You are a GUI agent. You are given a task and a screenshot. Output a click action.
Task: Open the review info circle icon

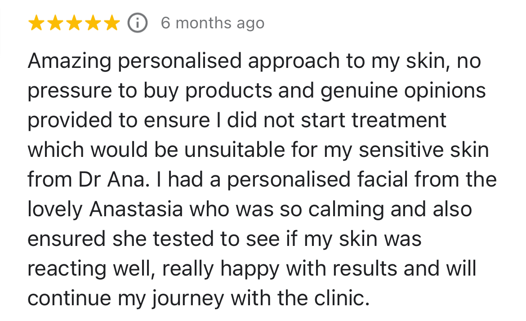tap(138, 23)
